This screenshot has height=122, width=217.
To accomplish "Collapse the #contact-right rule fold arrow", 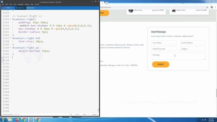I will pyautogui.click(x=10, y=19).
